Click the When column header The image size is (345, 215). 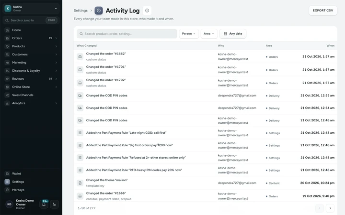(331, 46)
